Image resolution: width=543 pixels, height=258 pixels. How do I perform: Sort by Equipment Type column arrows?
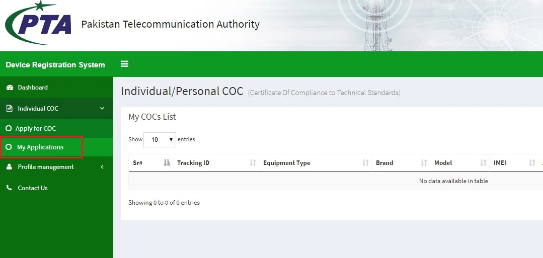[x=365, y=163]
